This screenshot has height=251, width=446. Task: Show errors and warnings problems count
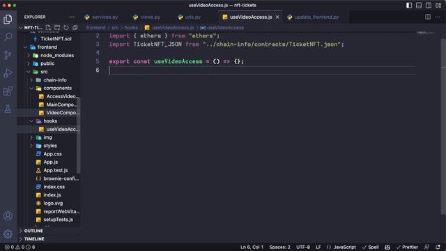coord(20,247)
